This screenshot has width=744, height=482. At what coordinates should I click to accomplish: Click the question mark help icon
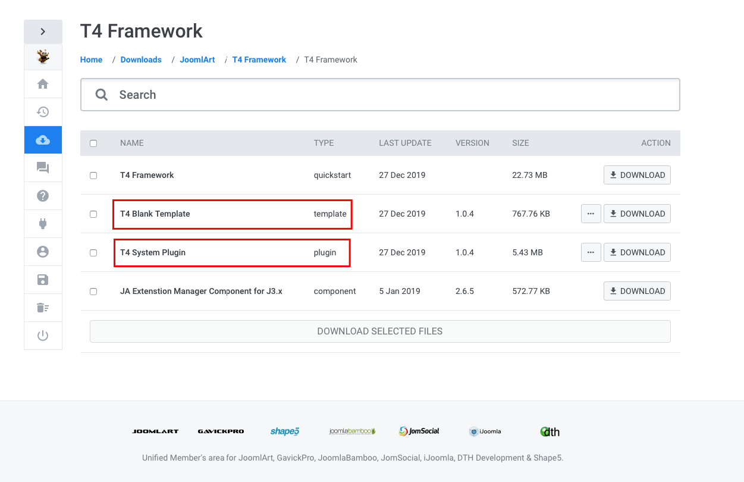[x=43, y=196]
